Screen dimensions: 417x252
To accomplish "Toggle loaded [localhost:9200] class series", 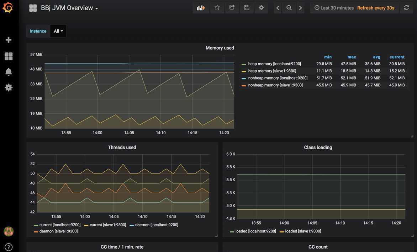I will click(x=255, y=231).
